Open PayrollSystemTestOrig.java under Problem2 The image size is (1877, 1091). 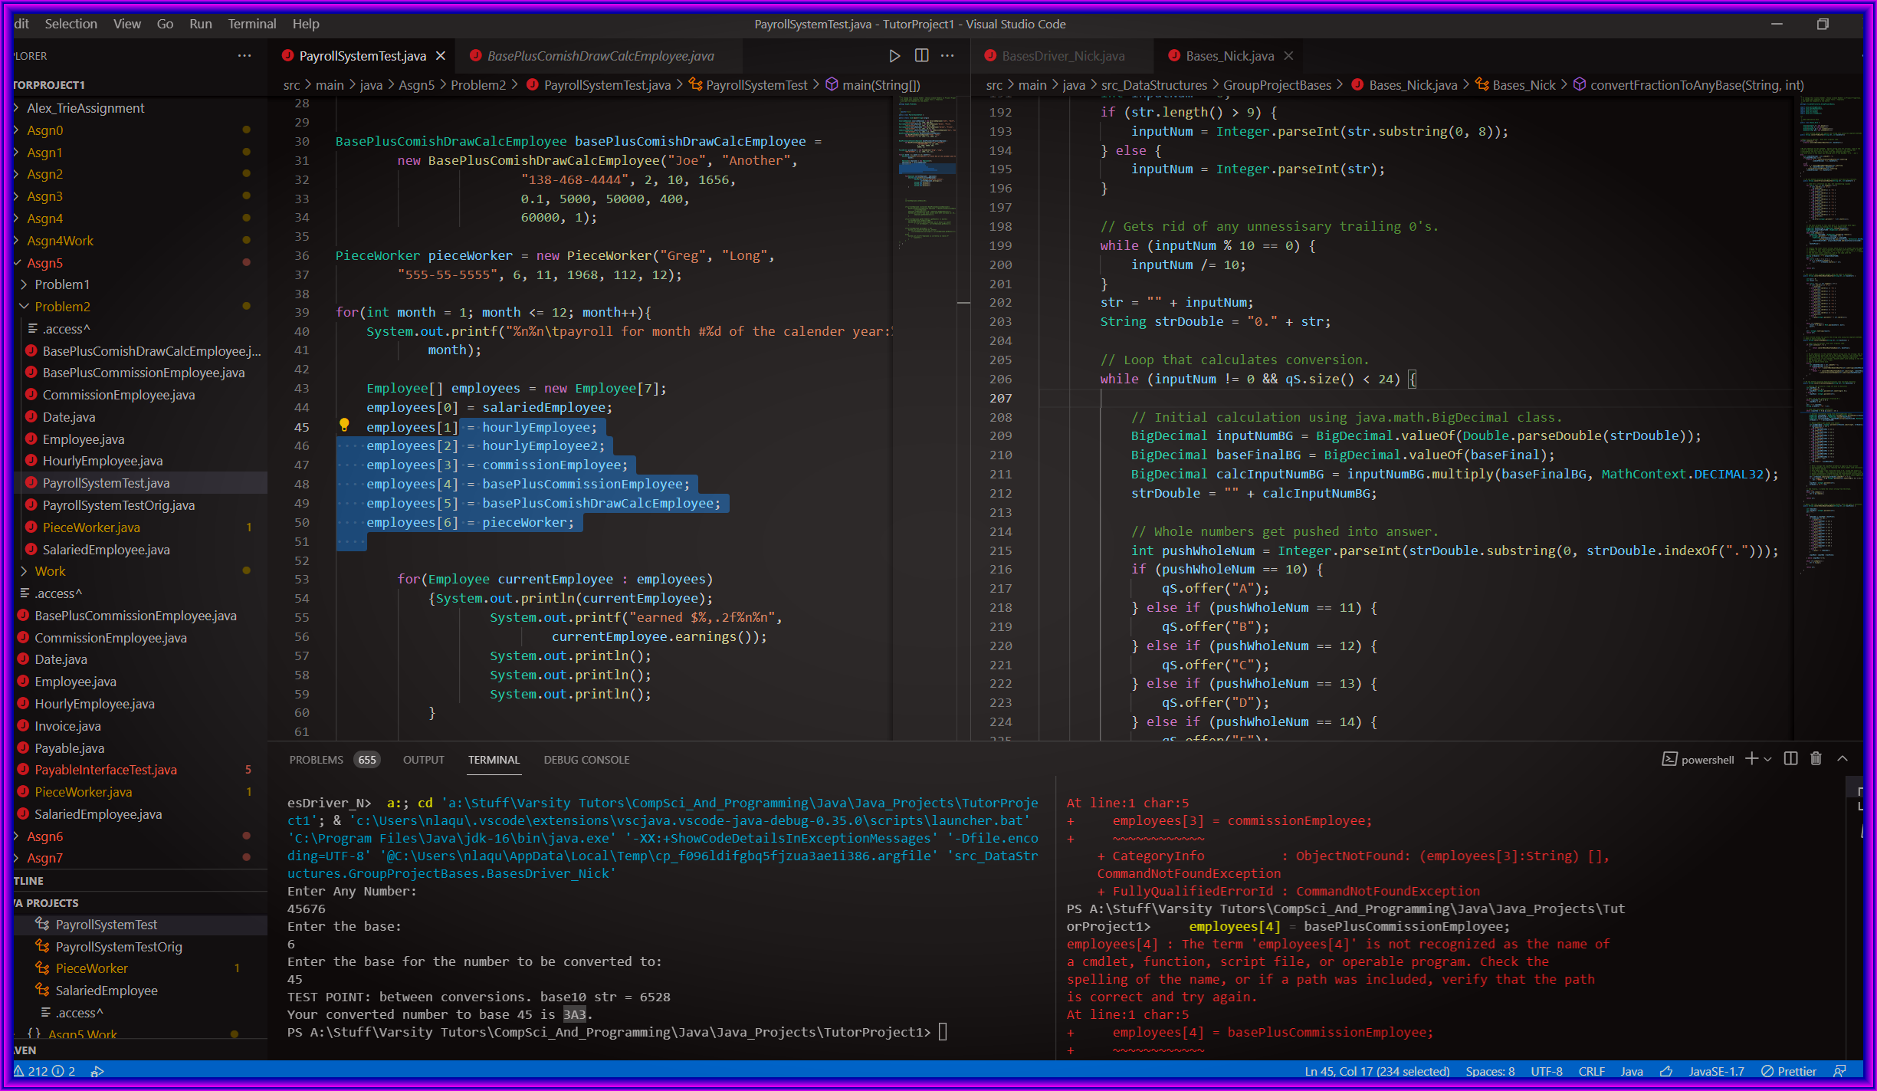pos(118,505)
